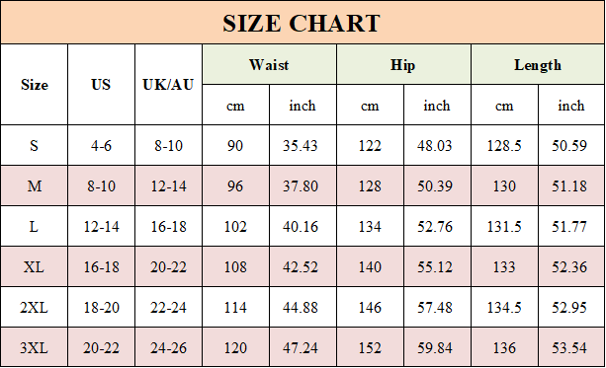The height and width of the screenshot is (368, 606).
Task: Select the S size row label
Action: tap(35, 145)
